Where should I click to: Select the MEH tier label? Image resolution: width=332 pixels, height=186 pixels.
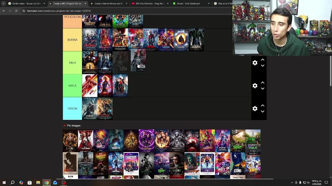(72, 63)
